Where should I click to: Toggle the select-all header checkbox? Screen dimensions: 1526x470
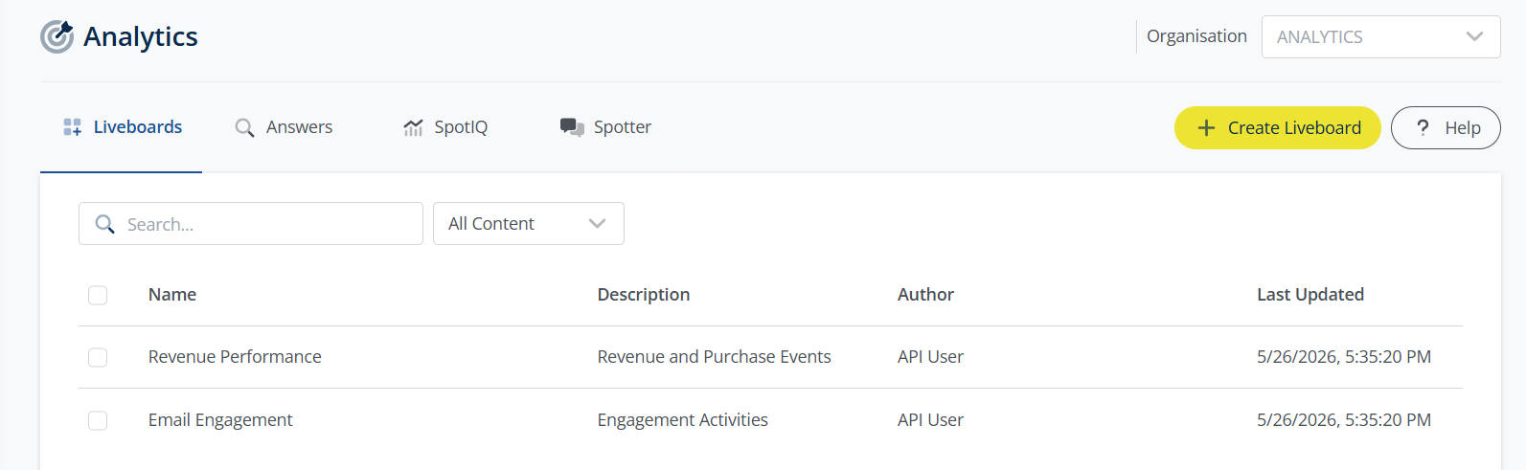(98, 295)
